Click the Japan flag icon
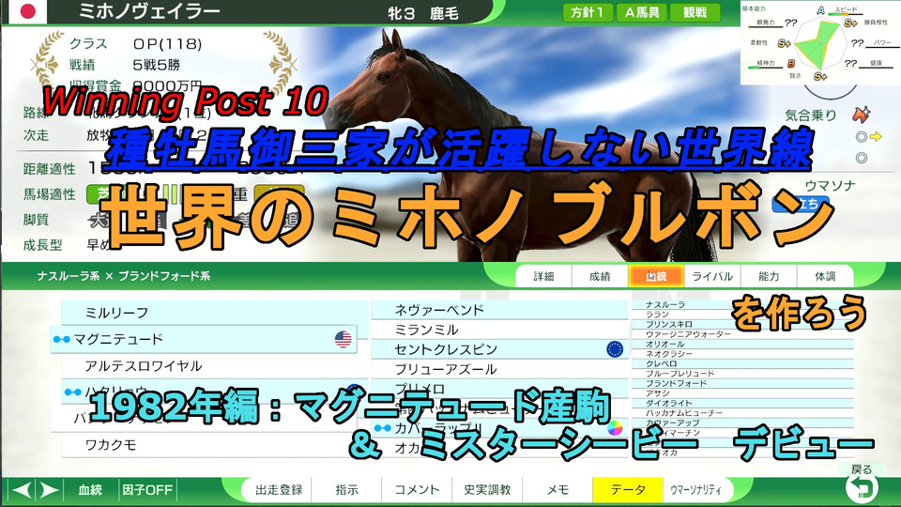The height and width of the screenshot is (507, 901). (27, 11)
